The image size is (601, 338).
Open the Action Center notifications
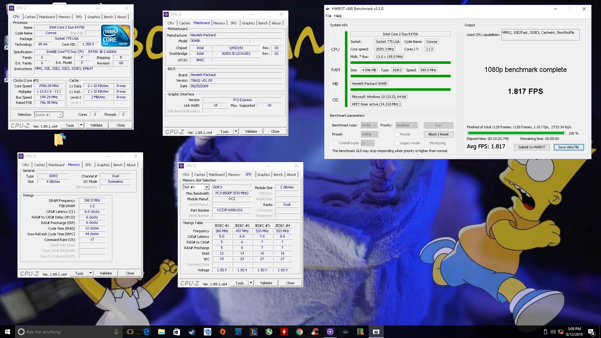pyautogui.click(x=591, y=332)
